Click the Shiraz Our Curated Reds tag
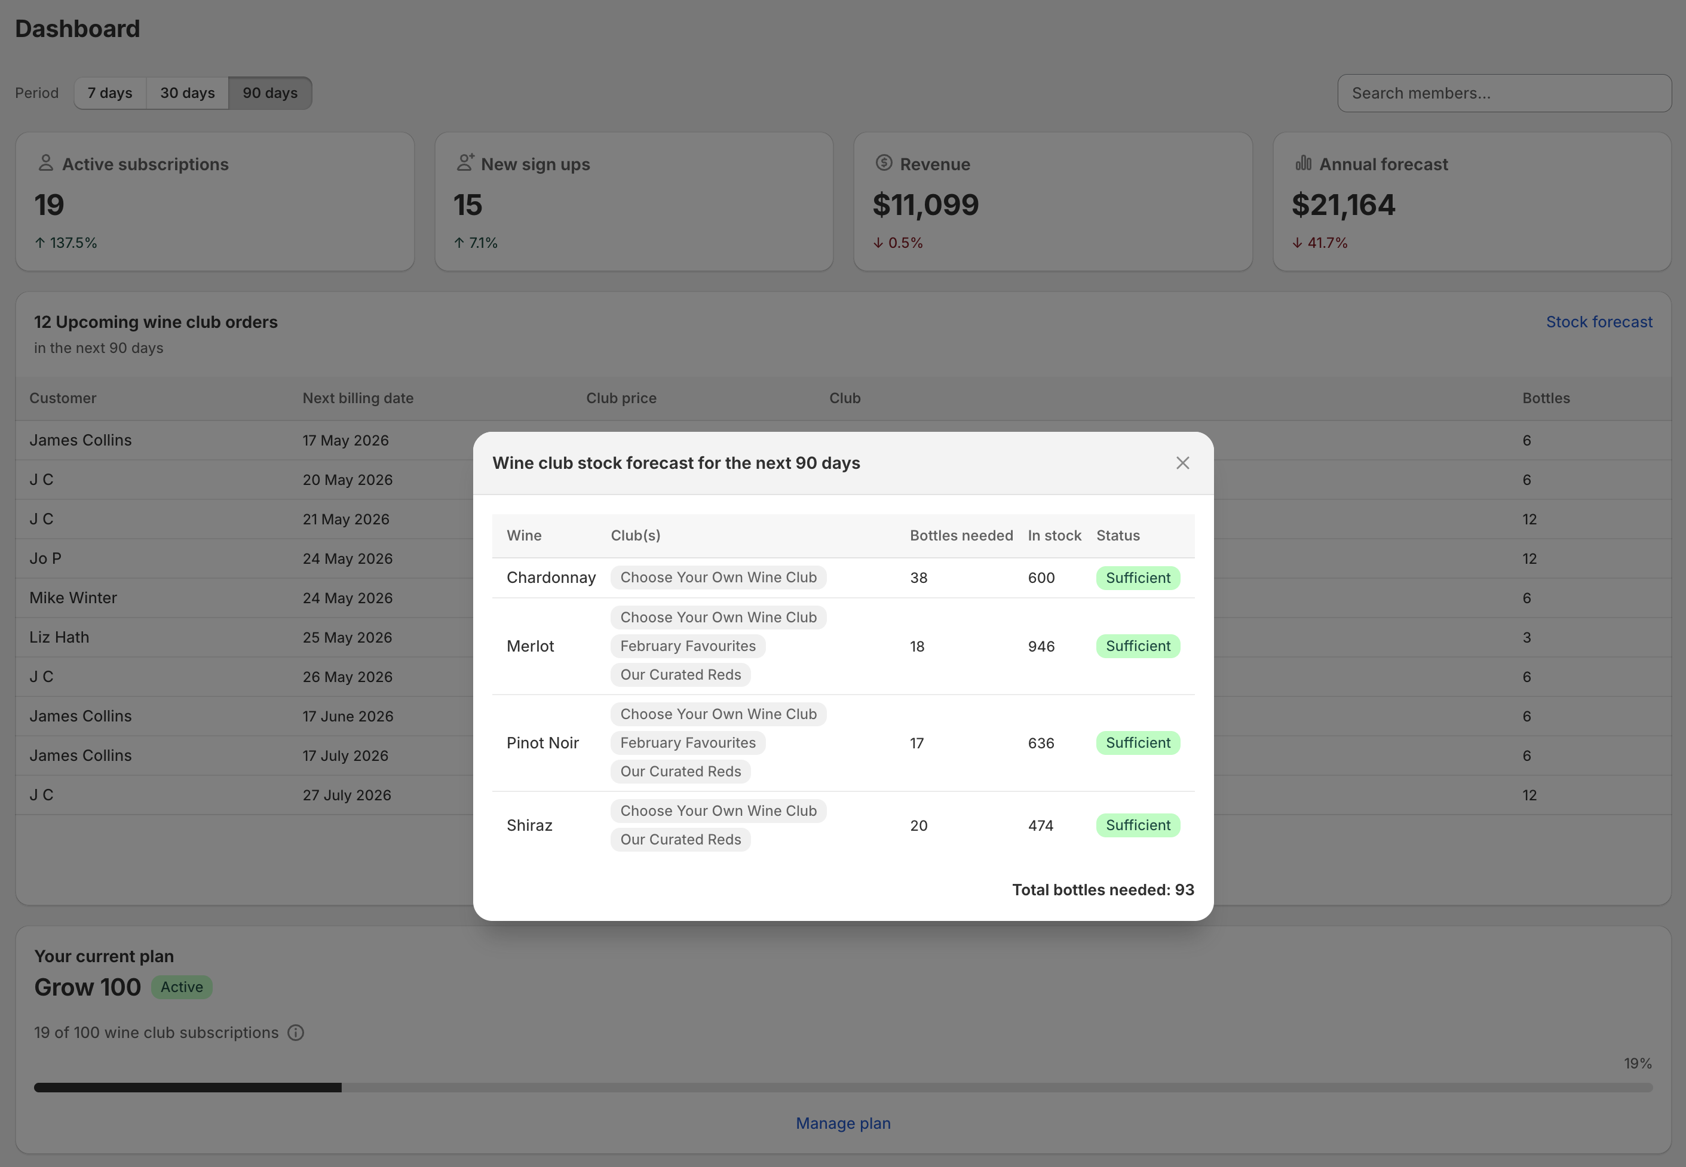1686x1167 pixels. pyautogui.click(x=680, y=840)
